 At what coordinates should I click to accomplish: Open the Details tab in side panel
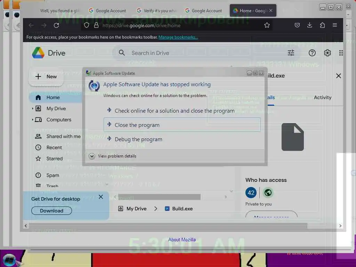tap(270, 97)
